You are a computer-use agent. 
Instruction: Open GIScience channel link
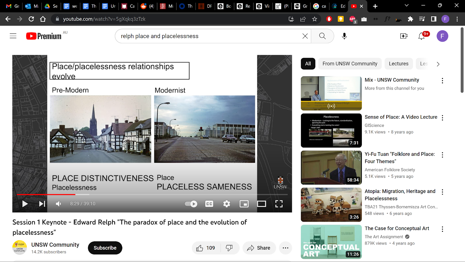374,125
